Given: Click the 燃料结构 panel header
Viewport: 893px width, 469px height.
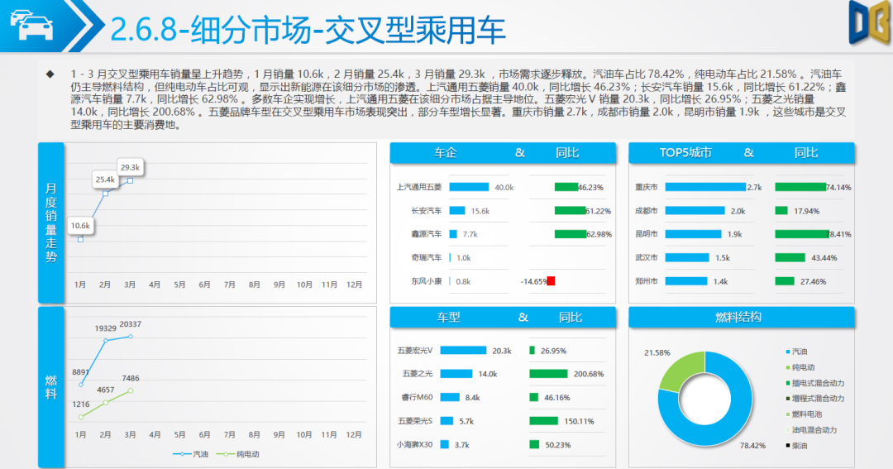Looking at the screenshot, I should (742, 317).
